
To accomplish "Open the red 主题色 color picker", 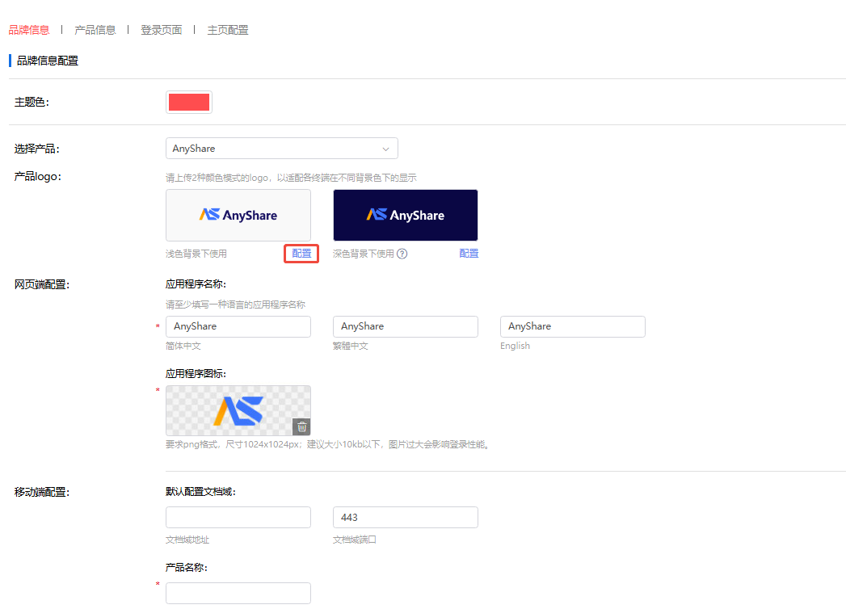I will [189, 102].
